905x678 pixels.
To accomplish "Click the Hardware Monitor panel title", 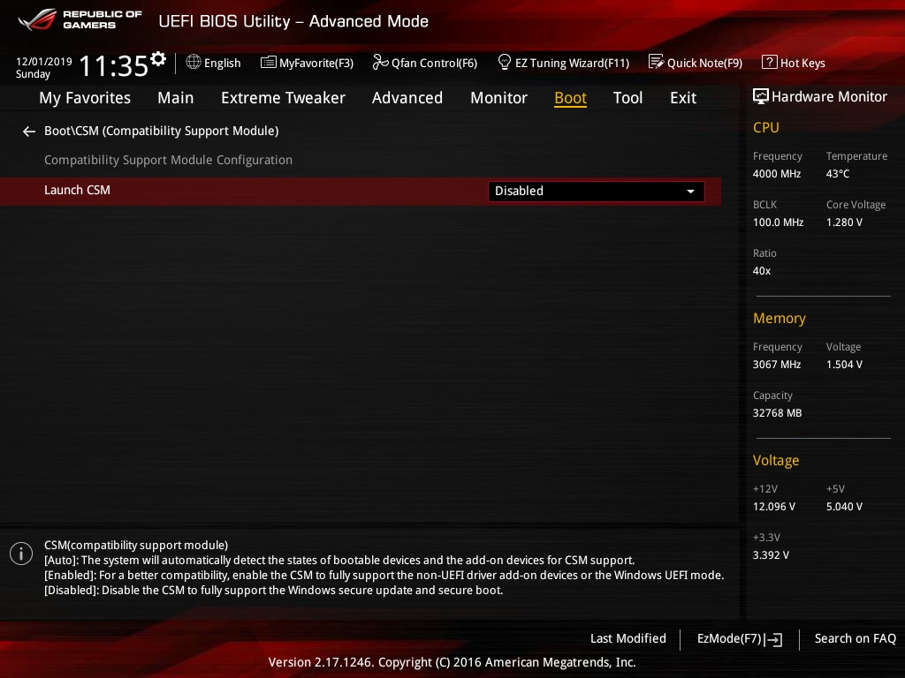I will (829, 97).
